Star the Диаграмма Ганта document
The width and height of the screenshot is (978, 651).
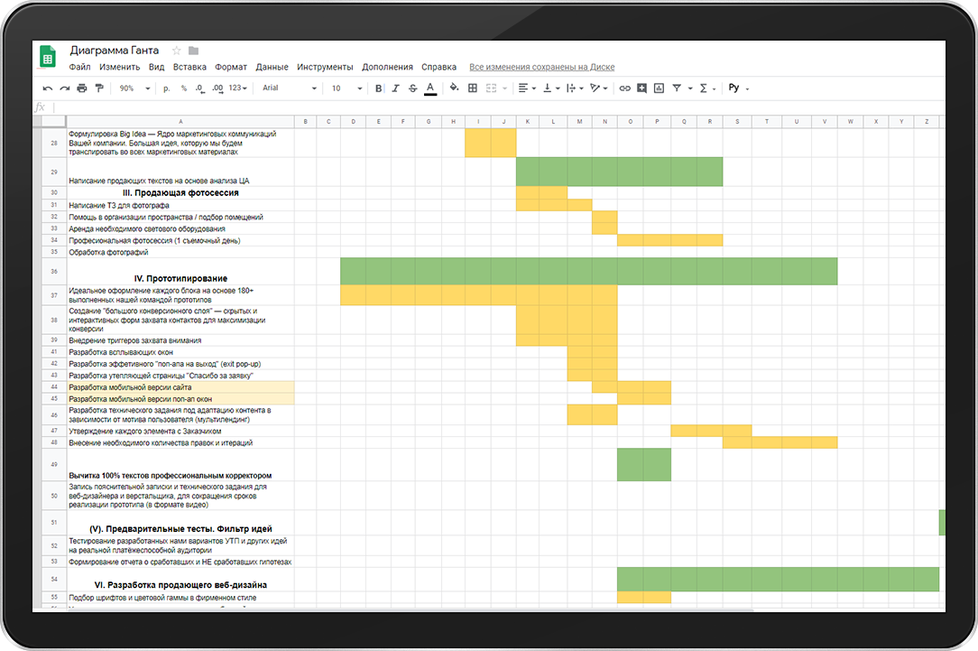[x=177, y=51]
